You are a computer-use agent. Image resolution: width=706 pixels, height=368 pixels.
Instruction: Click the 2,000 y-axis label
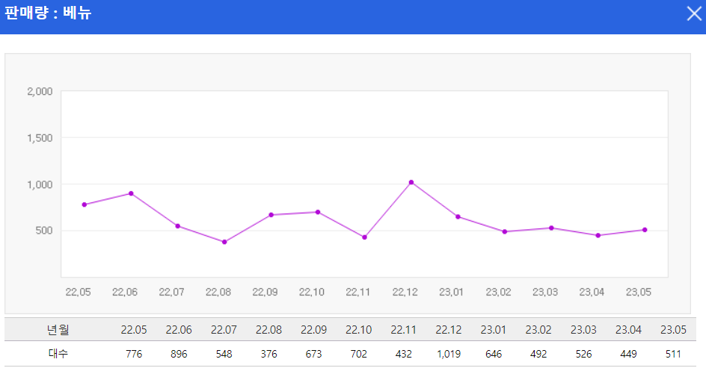tap(40, 92)
